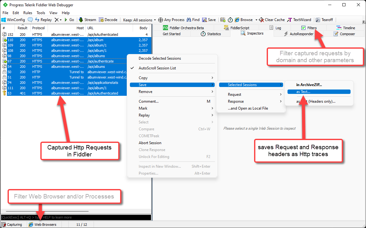Switch to the Timeline tab
Image resolution: width=366 pixels, height=228 pixels.
coord(346,28)
